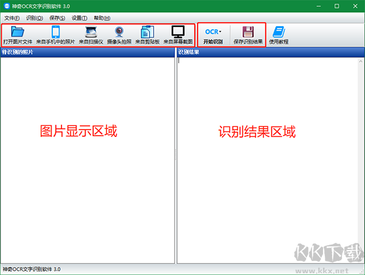This screenshot has width=365, height=275.
Task: Click the vertical splitter between panels
Action: [x=176, y=155]
